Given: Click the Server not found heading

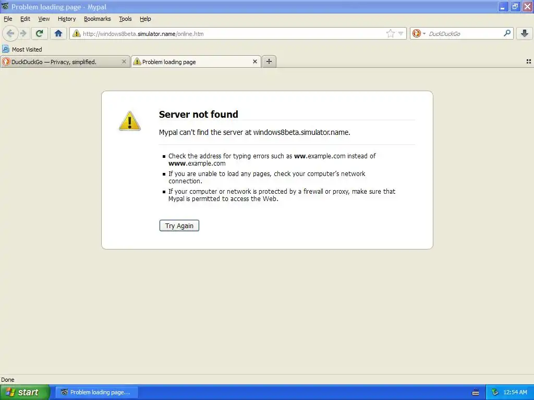Looking at the screenshot, I should [199, 114].
